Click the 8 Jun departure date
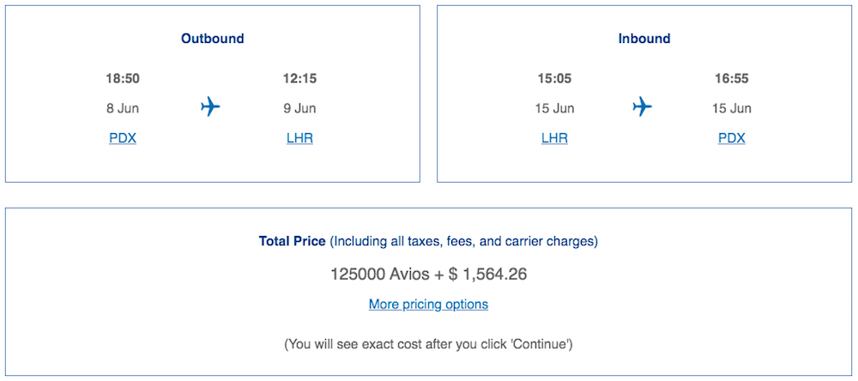 tap(123, 108)
